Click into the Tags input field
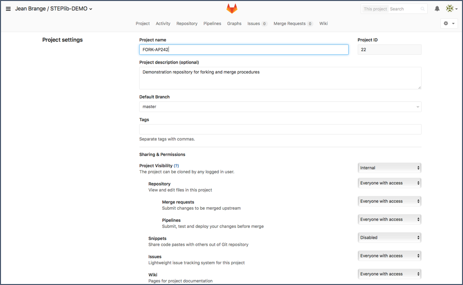 pyautogui.click(x=280, y=130)
